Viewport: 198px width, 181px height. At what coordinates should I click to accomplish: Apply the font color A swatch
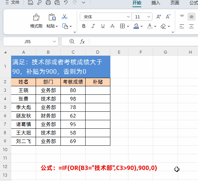(150, 26)
